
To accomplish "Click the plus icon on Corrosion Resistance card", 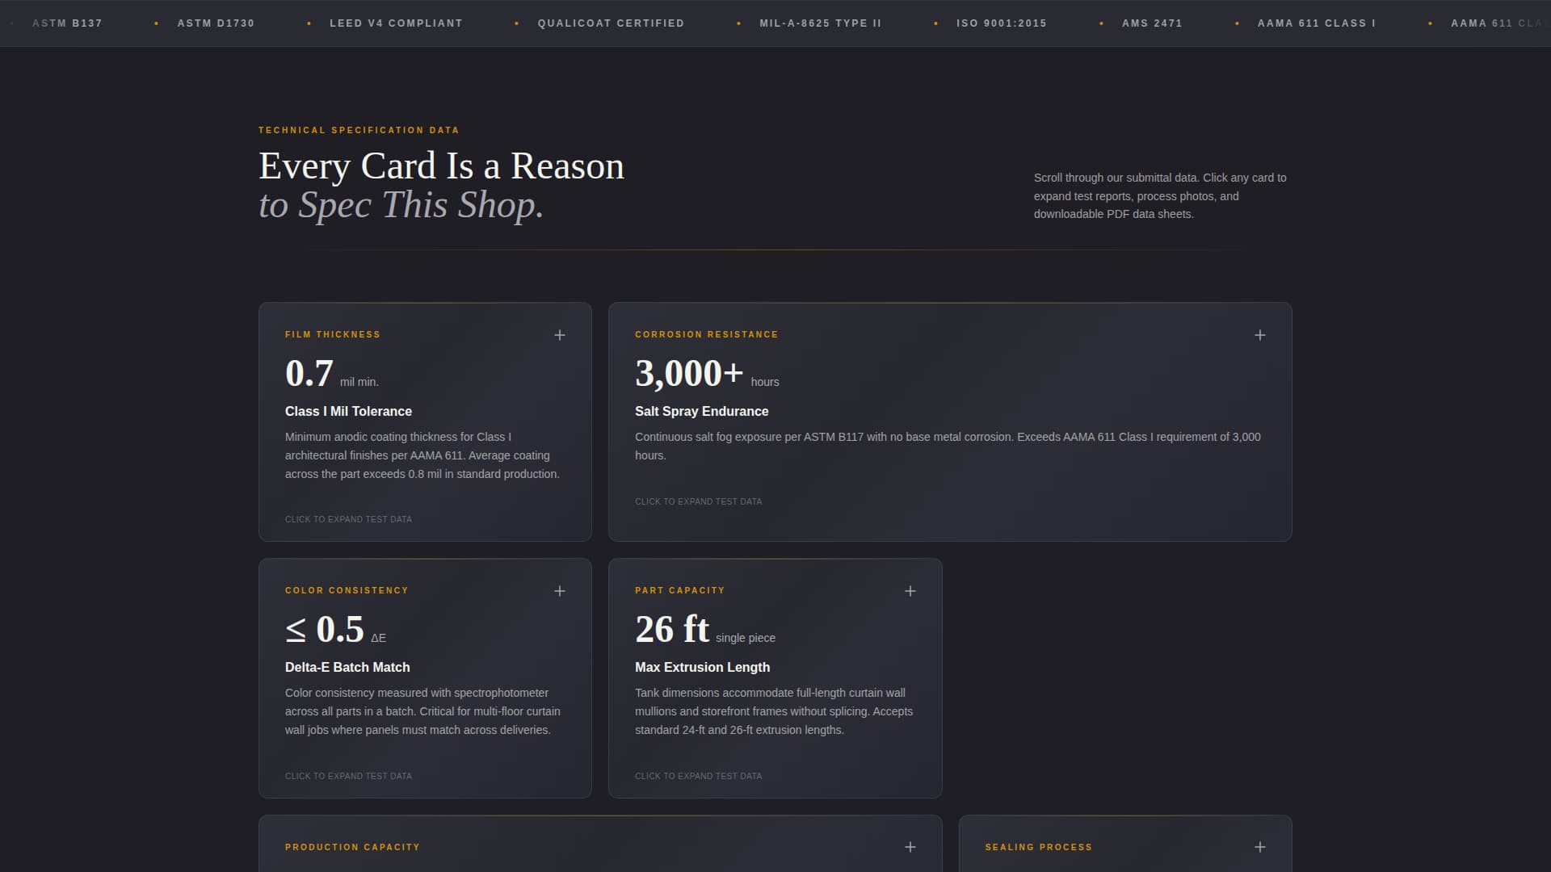I will pos(1259,334).
